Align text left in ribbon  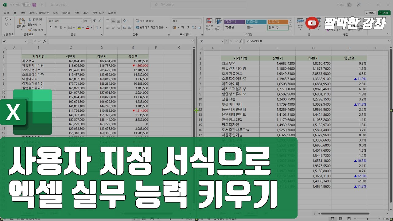pyautogui.click(x=108, y=27)
